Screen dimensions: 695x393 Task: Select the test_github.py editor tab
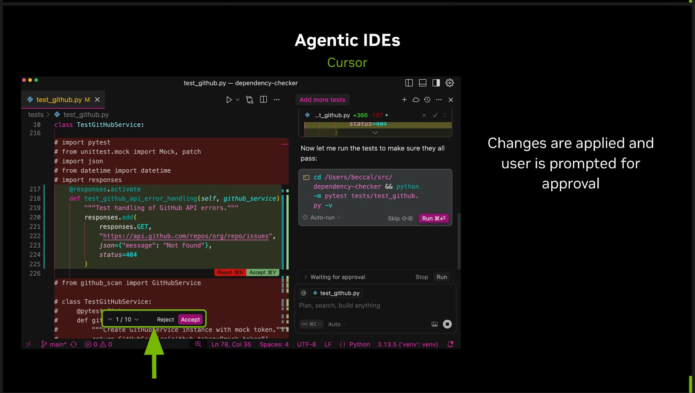pyautogui.click(x=63, y=100)
